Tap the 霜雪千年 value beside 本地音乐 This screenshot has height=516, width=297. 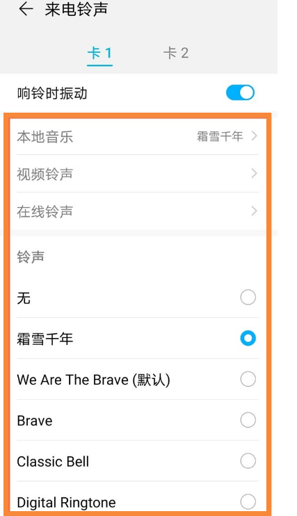220,136
